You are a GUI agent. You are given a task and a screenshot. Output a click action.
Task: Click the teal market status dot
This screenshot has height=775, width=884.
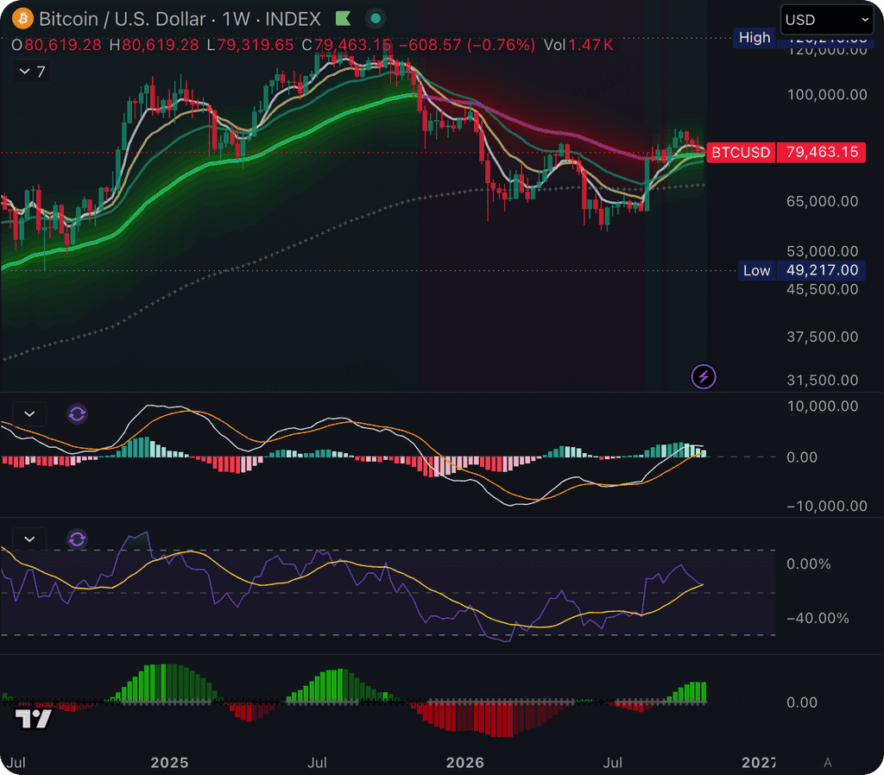click(x=376, y=19)
